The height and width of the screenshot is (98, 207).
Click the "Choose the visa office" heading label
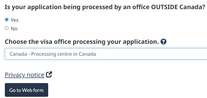(82, 42)
